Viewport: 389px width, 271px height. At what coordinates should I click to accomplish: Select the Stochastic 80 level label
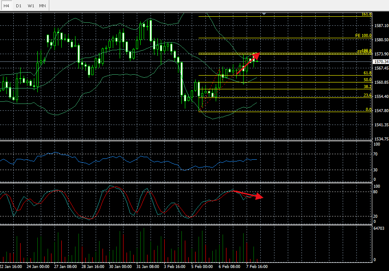point(375,192)
